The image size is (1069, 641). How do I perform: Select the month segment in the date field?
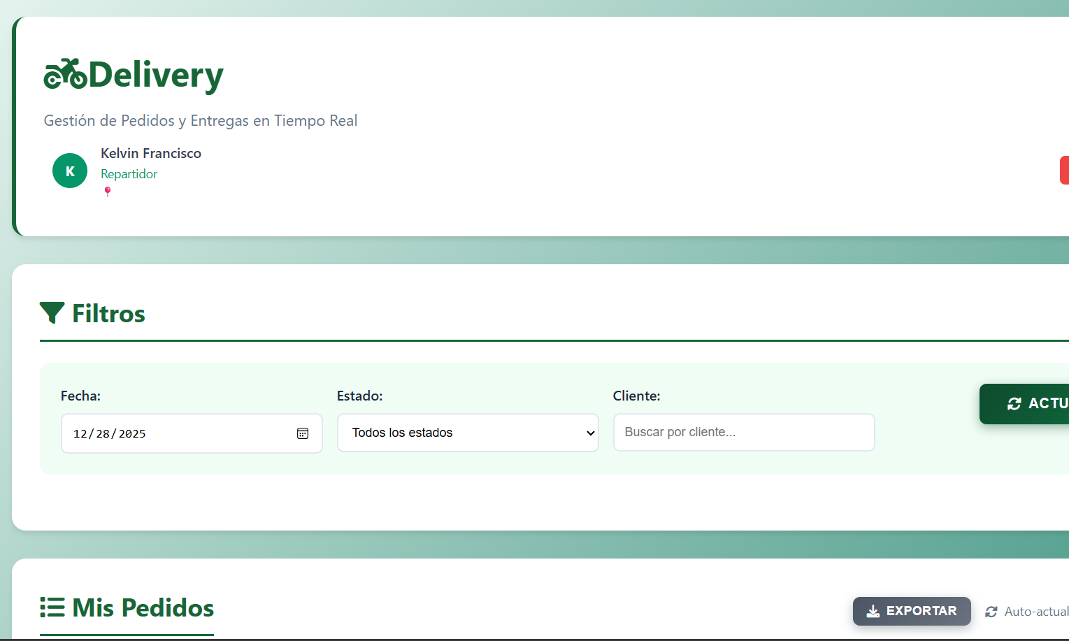[80, 434]
